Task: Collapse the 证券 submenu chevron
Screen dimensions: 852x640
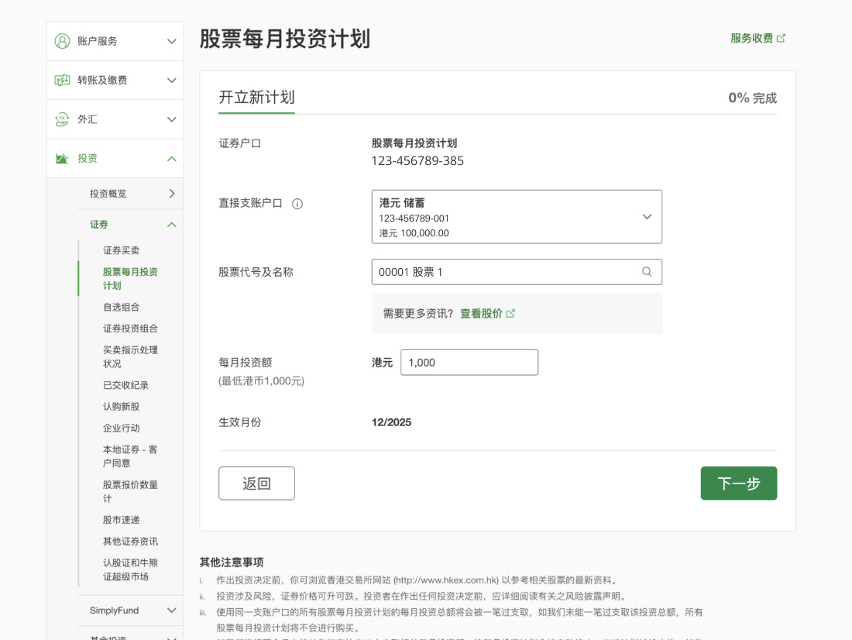Action: pos(172,225)
